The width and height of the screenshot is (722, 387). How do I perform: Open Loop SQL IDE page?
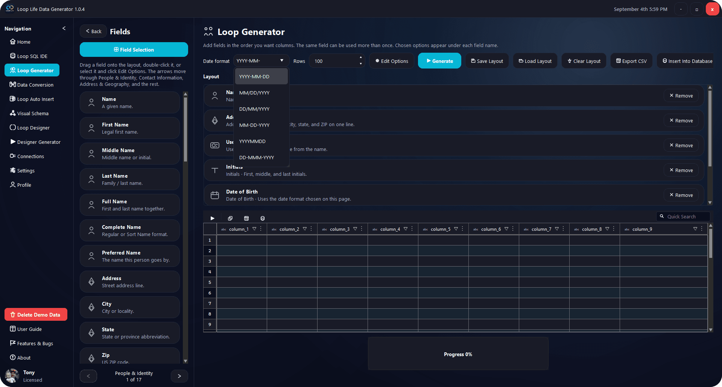(x=29, y=56)
